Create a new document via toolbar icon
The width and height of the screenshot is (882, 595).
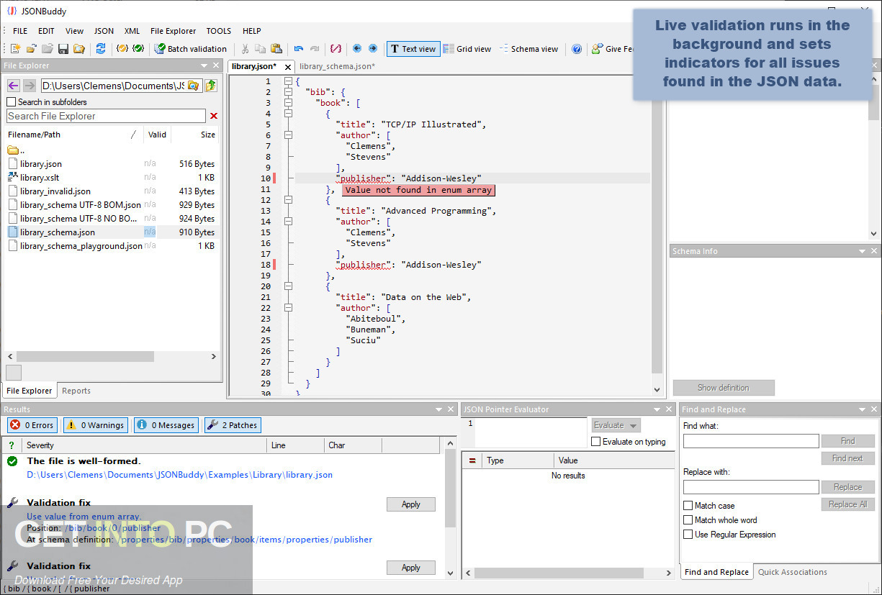pos(16,49)
